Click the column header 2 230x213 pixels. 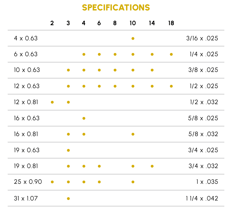coord(52,23)
